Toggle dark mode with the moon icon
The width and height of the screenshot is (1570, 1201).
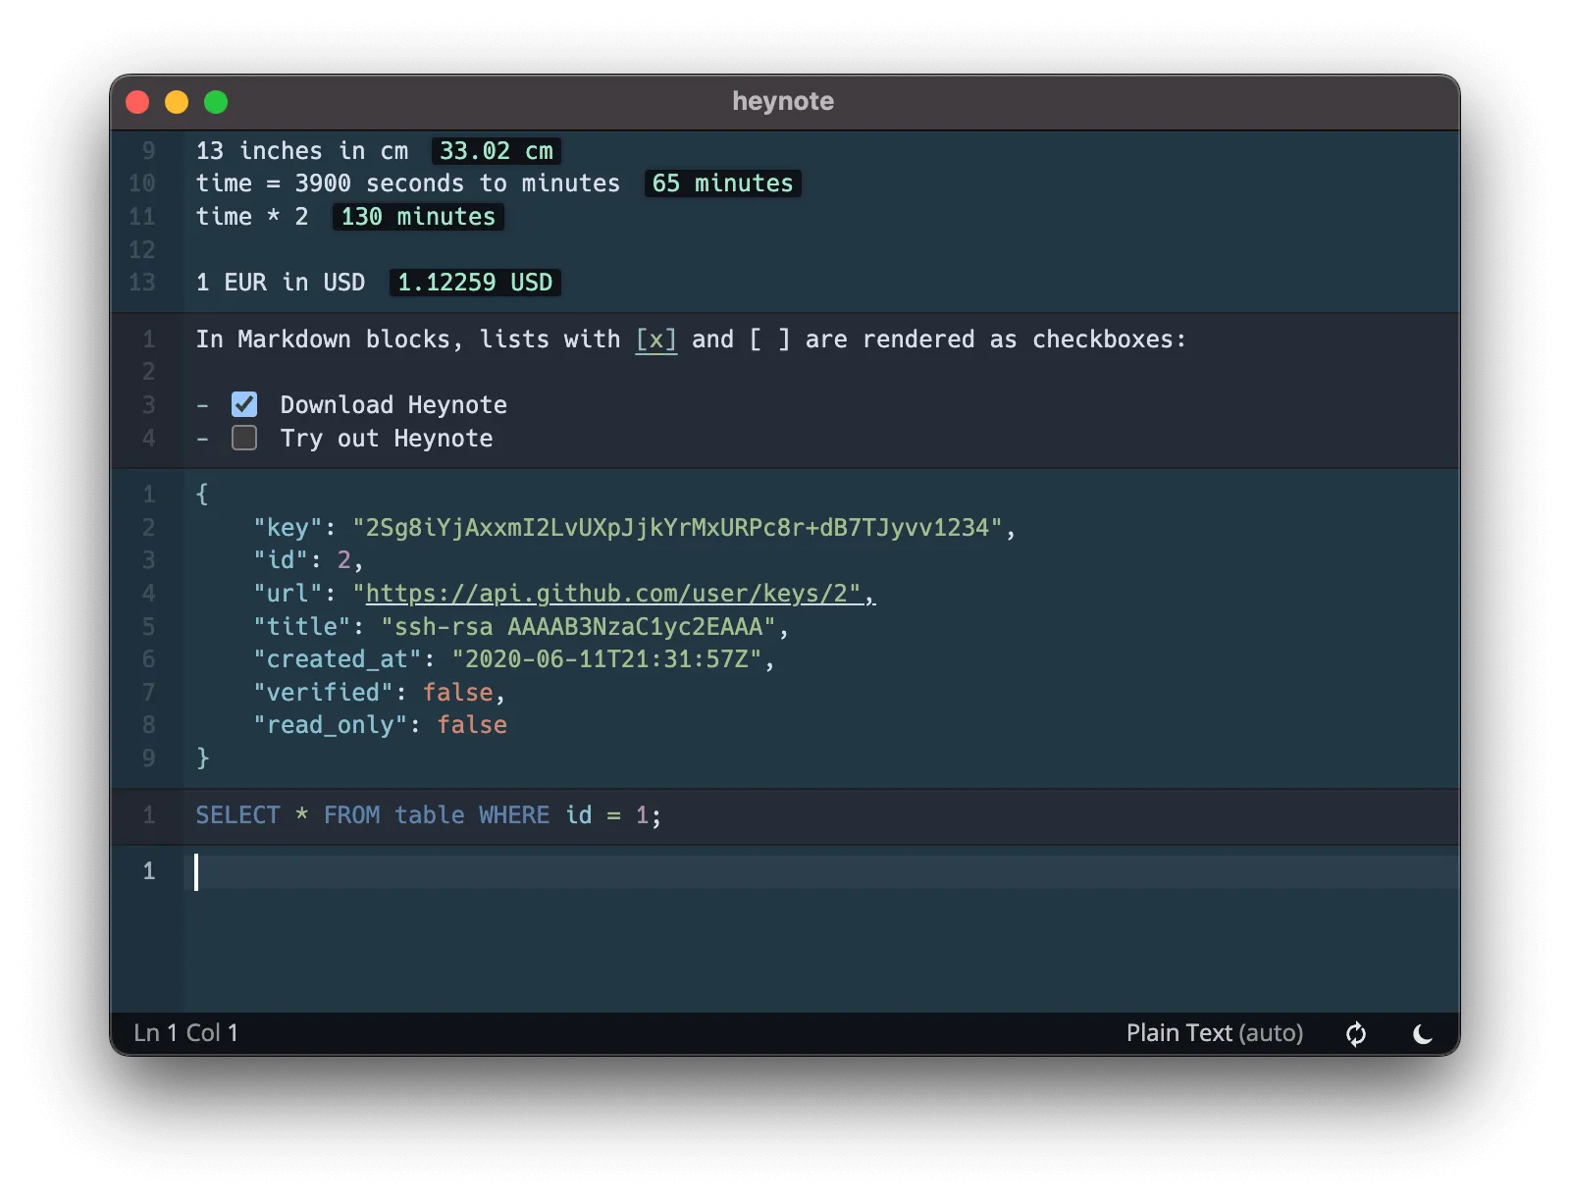point(1422,1034)
